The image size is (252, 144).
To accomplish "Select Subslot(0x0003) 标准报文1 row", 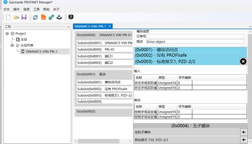I will tap(104, 96).
